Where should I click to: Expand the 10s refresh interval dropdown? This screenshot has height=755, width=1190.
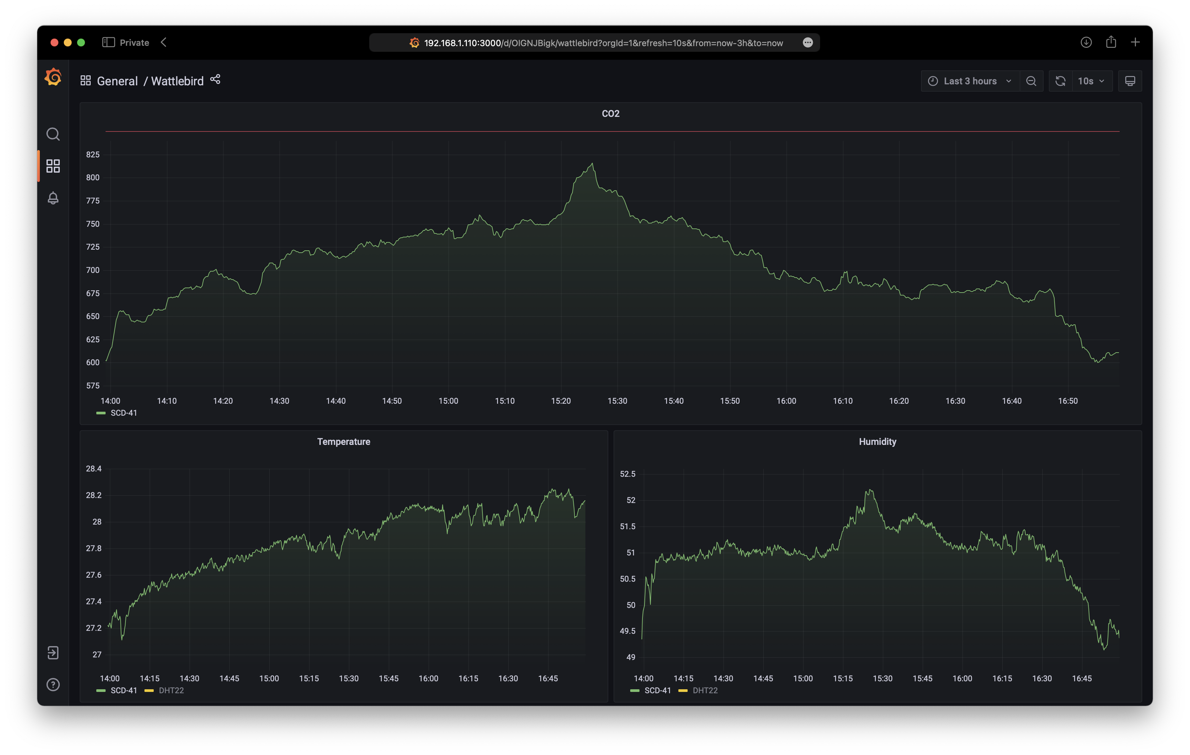point(1091,81)
